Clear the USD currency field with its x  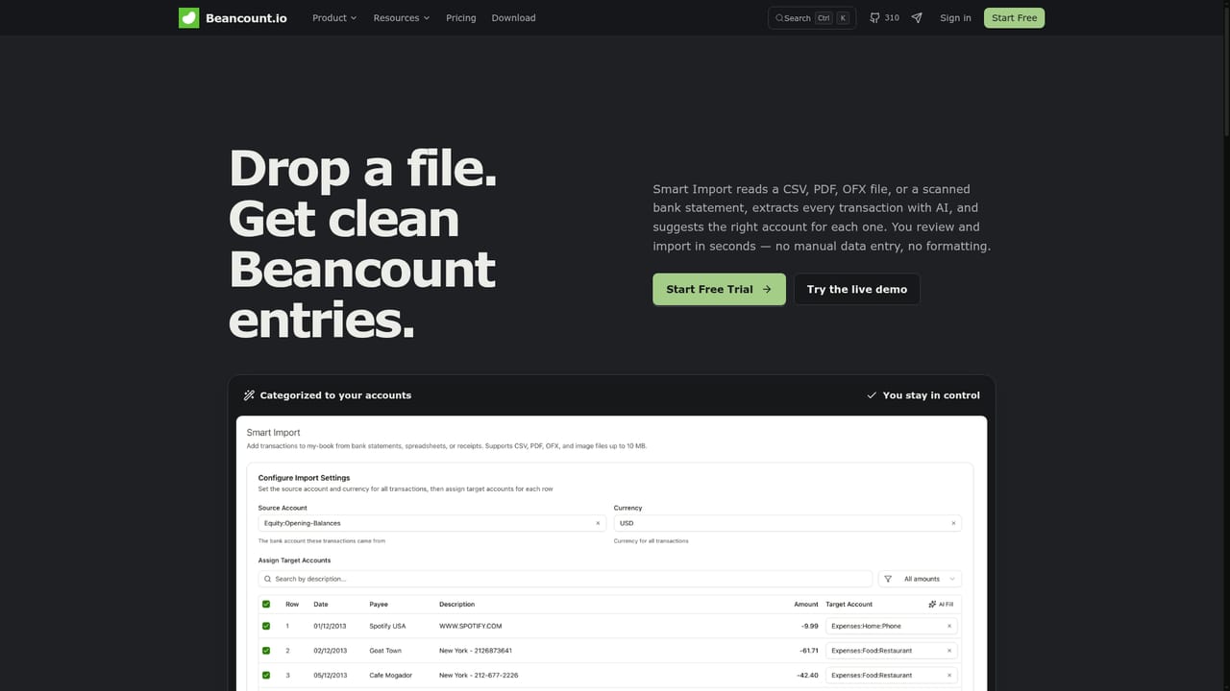954,523
